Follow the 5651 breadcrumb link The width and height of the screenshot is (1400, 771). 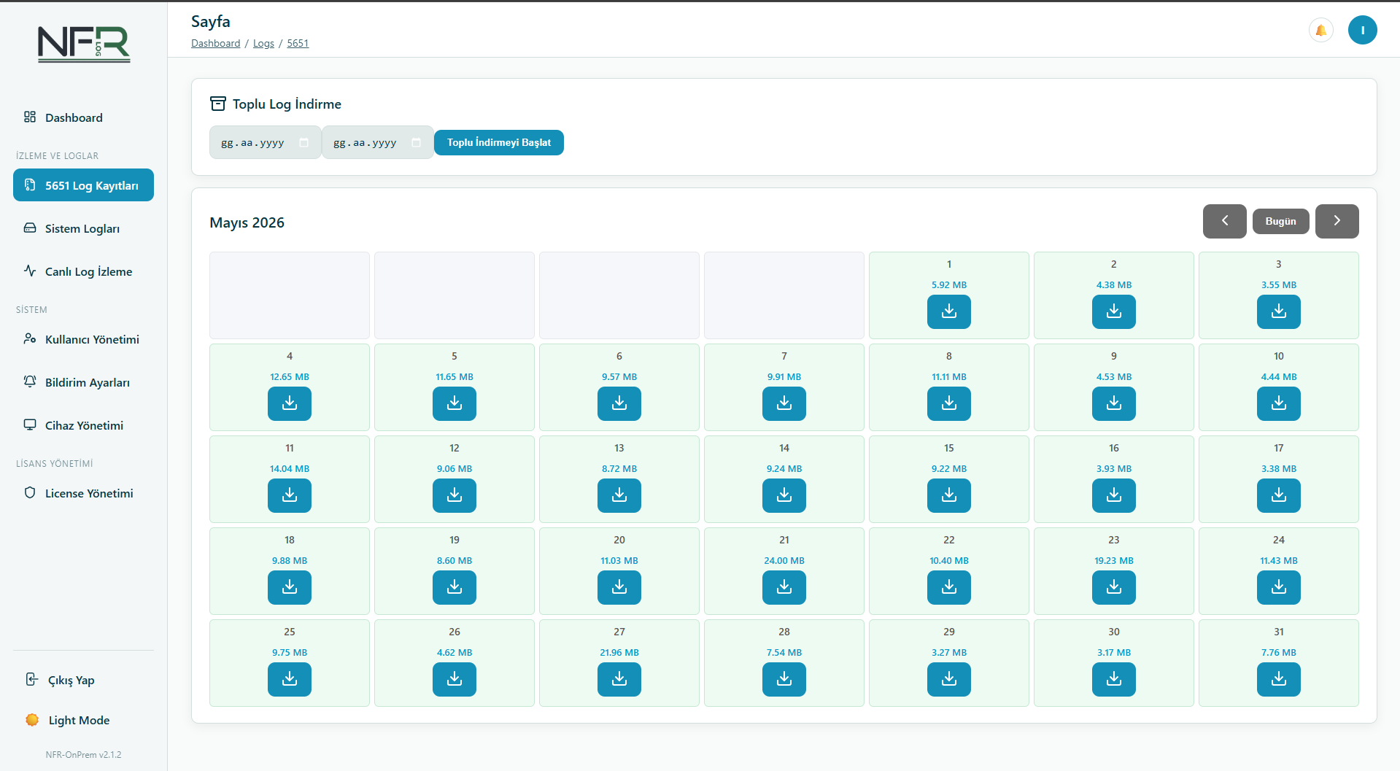tap(298, 43)
